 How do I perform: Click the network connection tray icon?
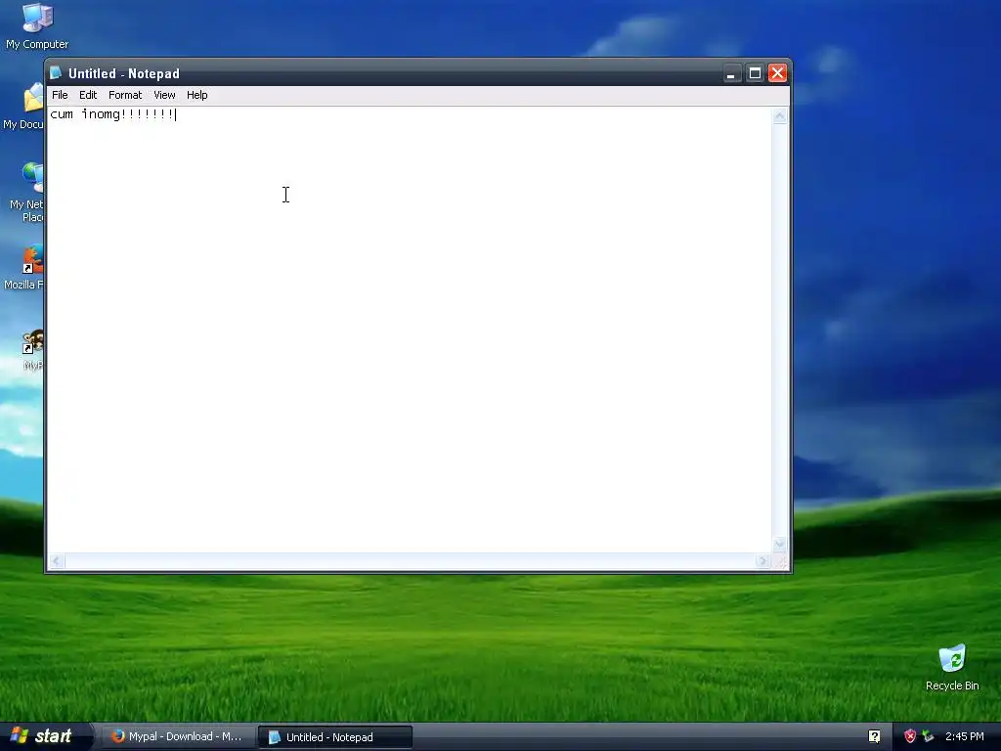click(x=929, y=737)
